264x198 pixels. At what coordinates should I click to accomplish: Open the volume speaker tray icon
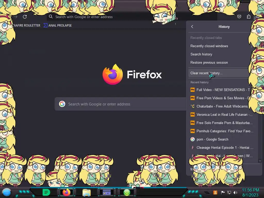pyautogui.click(x=235, y=192)
